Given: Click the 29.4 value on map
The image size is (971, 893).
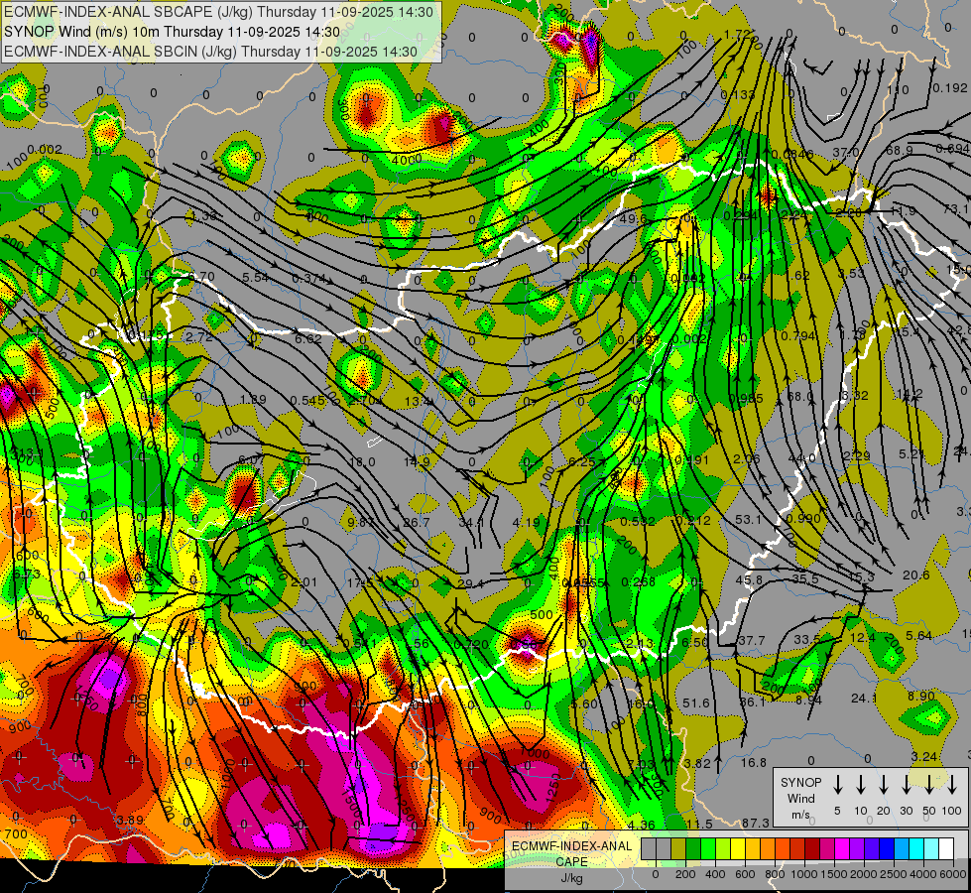Looking at the screenshot, I should [x=471, y=583].
